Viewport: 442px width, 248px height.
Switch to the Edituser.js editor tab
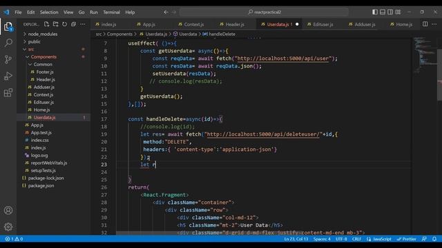tap(323, 25)
